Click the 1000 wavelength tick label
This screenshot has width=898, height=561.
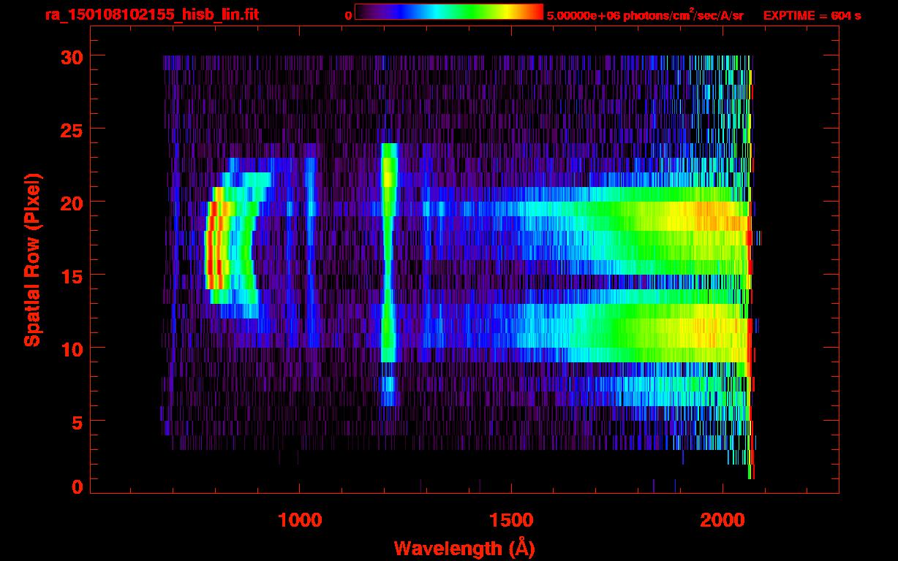(x=299, y=520)
